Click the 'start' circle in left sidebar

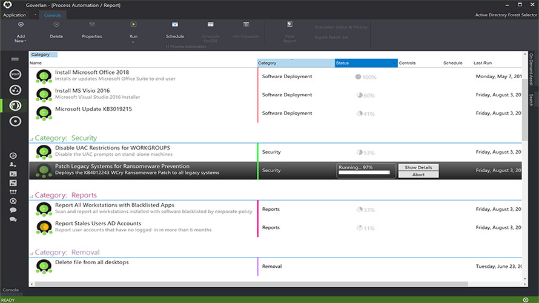15,74
